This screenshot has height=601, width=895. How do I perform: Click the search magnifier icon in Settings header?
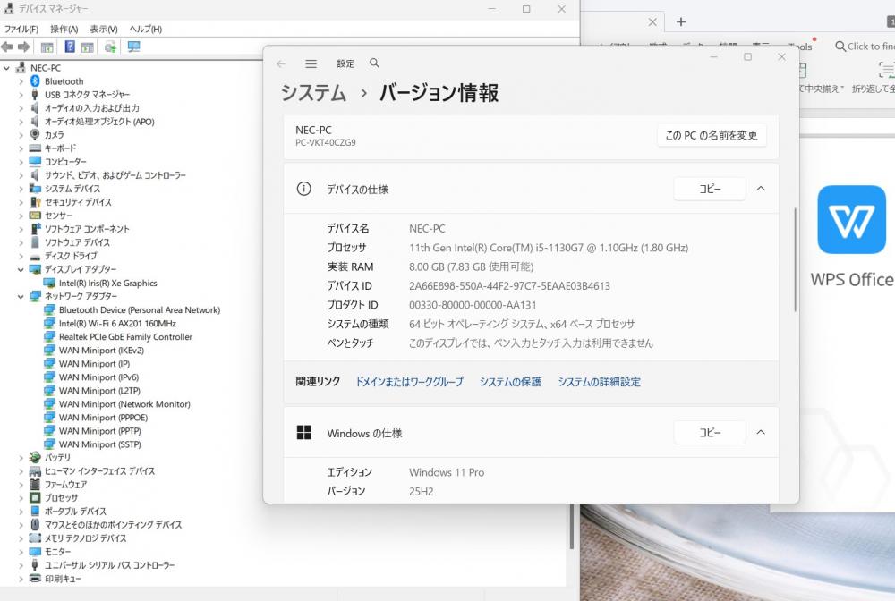click(x=374, y=63)
